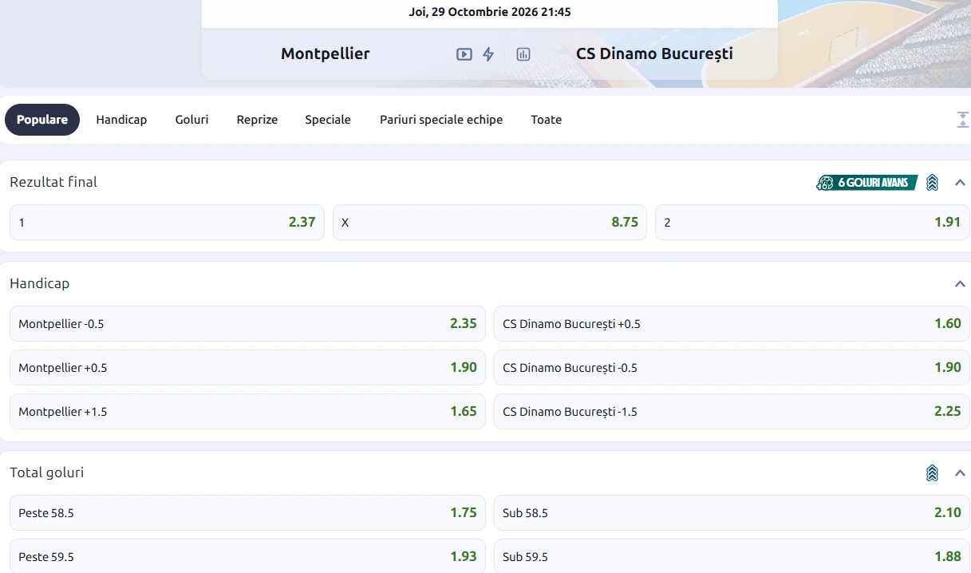Click the 6 Goluri Avans promo badge
The height and width of the screenshot is (573, 971).
point(866,183)
